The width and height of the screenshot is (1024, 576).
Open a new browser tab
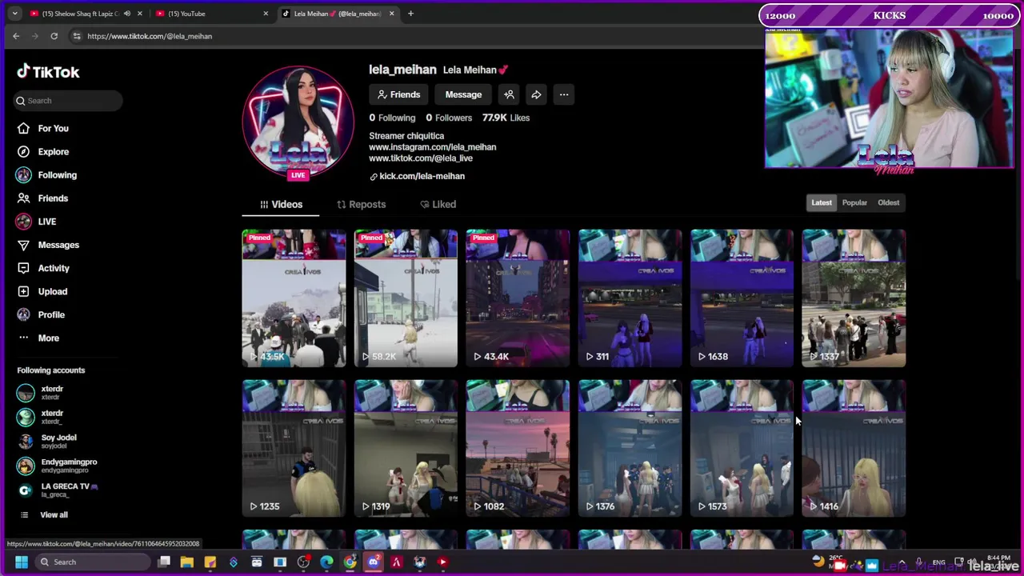(410, 14)
